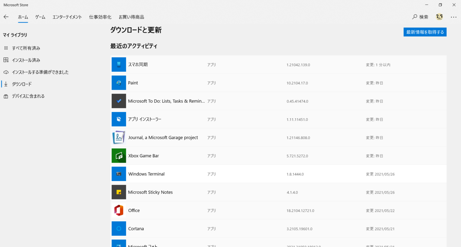
Task: Select デバイスに含まれる in the sidebar
Action: (28, 96)
